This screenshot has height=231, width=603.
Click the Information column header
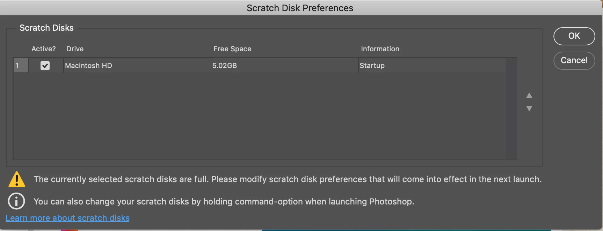pyautogui.click(x=380, y=49)
